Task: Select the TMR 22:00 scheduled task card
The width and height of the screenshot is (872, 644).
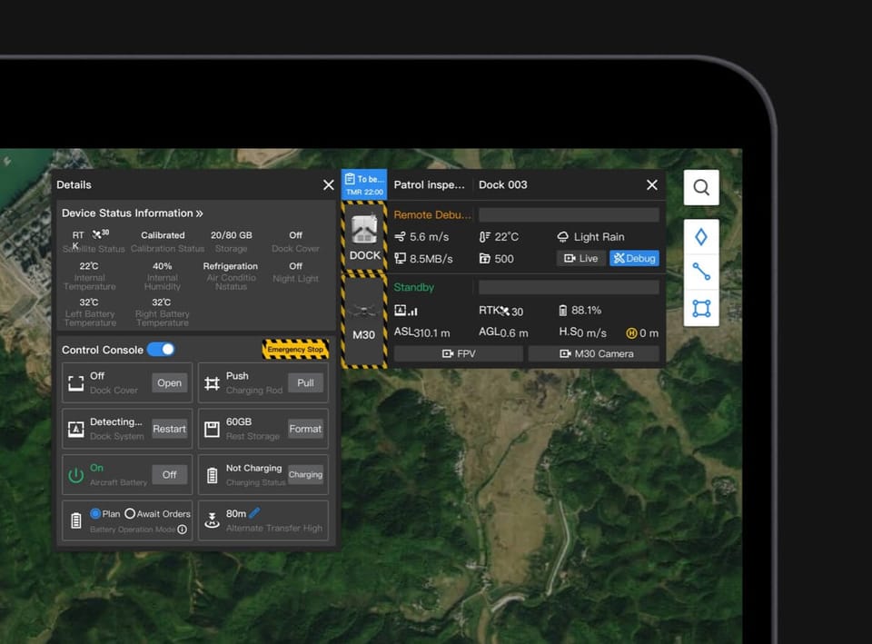Action: tap(363, 184)
